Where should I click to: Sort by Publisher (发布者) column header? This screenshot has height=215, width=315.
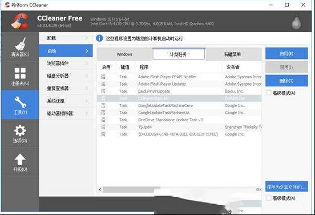(242, 67)
